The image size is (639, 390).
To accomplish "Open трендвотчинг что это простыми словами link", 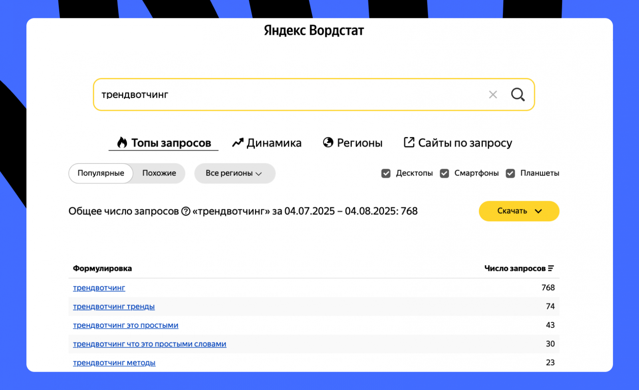I will pos(150,344).
